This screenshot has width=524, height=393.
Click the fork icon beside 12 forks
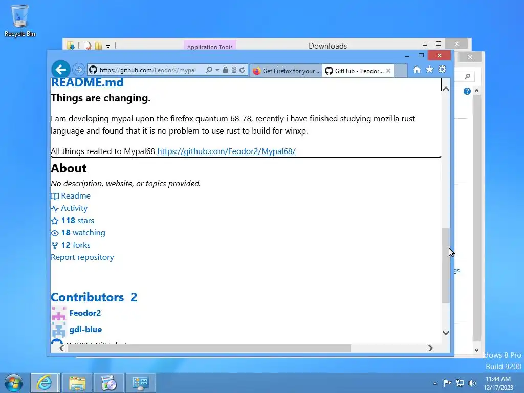(55, 246)
